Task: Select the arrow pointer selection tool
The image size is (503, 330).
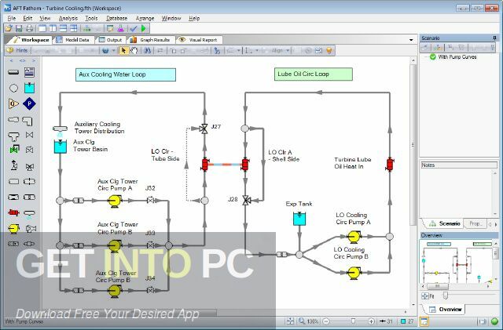Action: coord(123,51)
